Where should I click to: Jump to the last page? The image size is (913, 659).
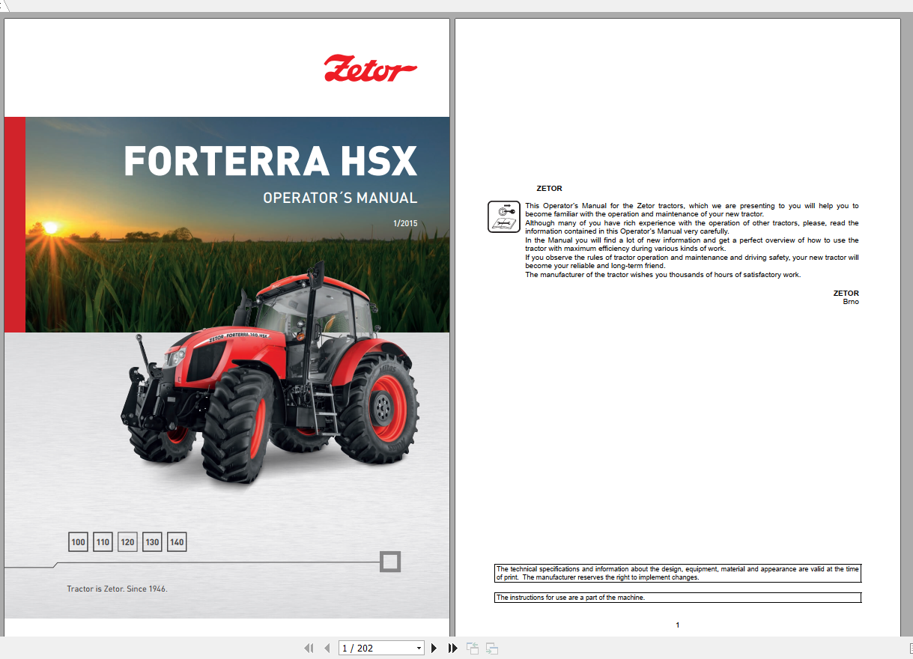tap(452, 649)
